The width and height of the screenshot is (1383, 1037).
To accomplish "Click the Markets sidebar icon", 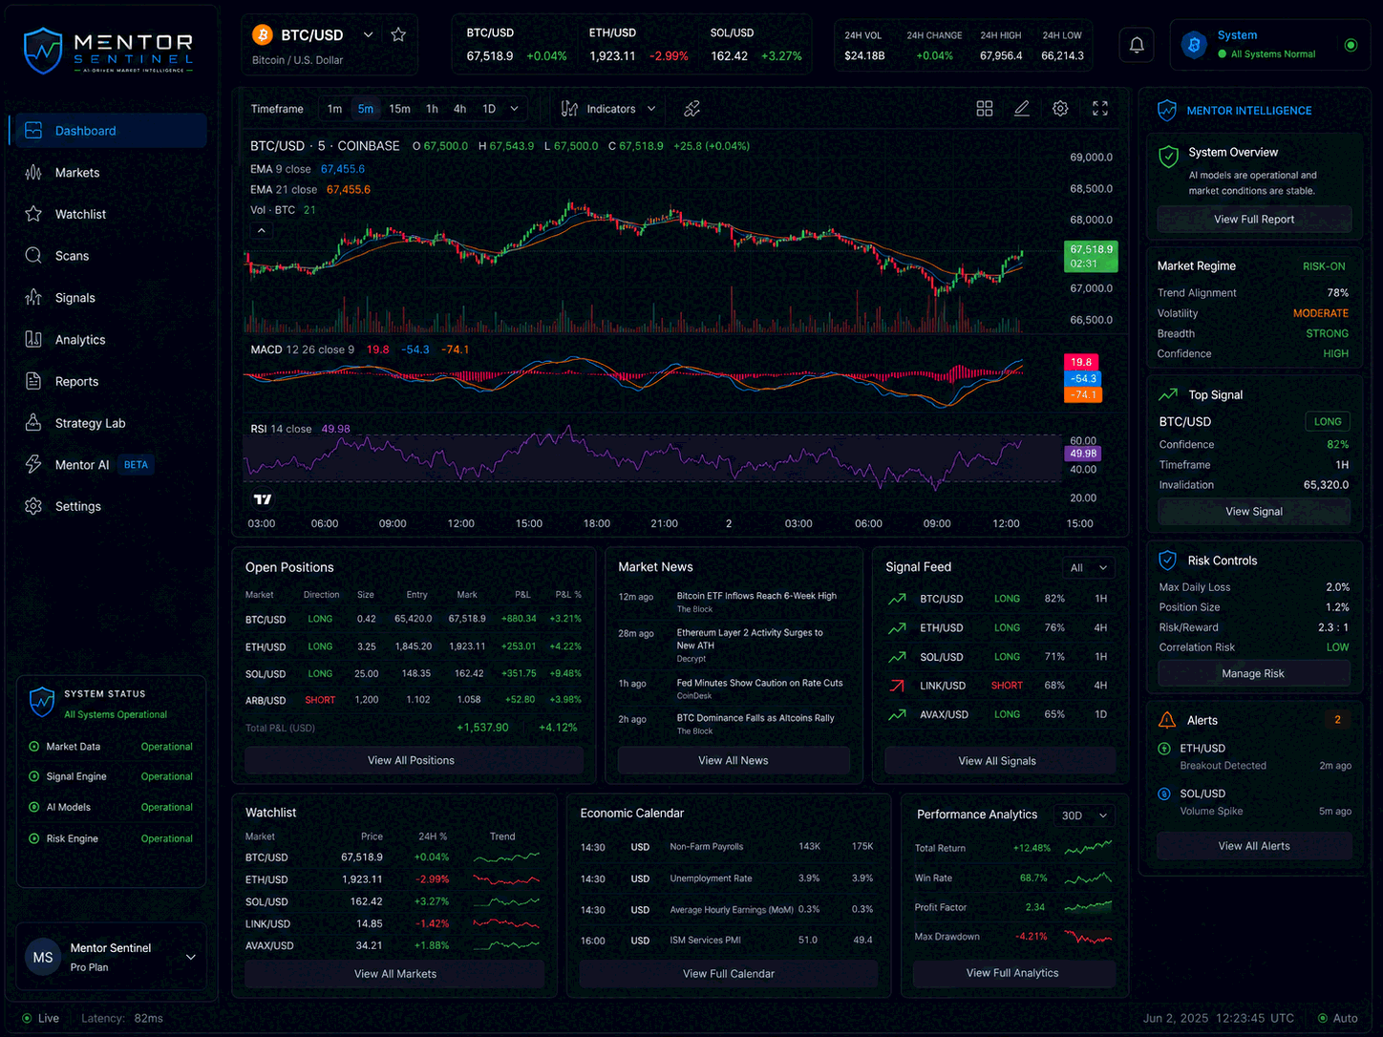I will tap(33, 173).
